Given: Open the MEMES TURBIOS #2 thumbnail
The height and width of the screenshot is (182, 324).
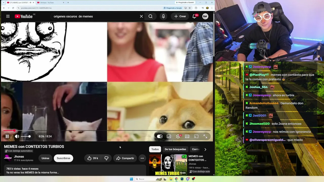Looking at the screenshot, I should (168, 165).
